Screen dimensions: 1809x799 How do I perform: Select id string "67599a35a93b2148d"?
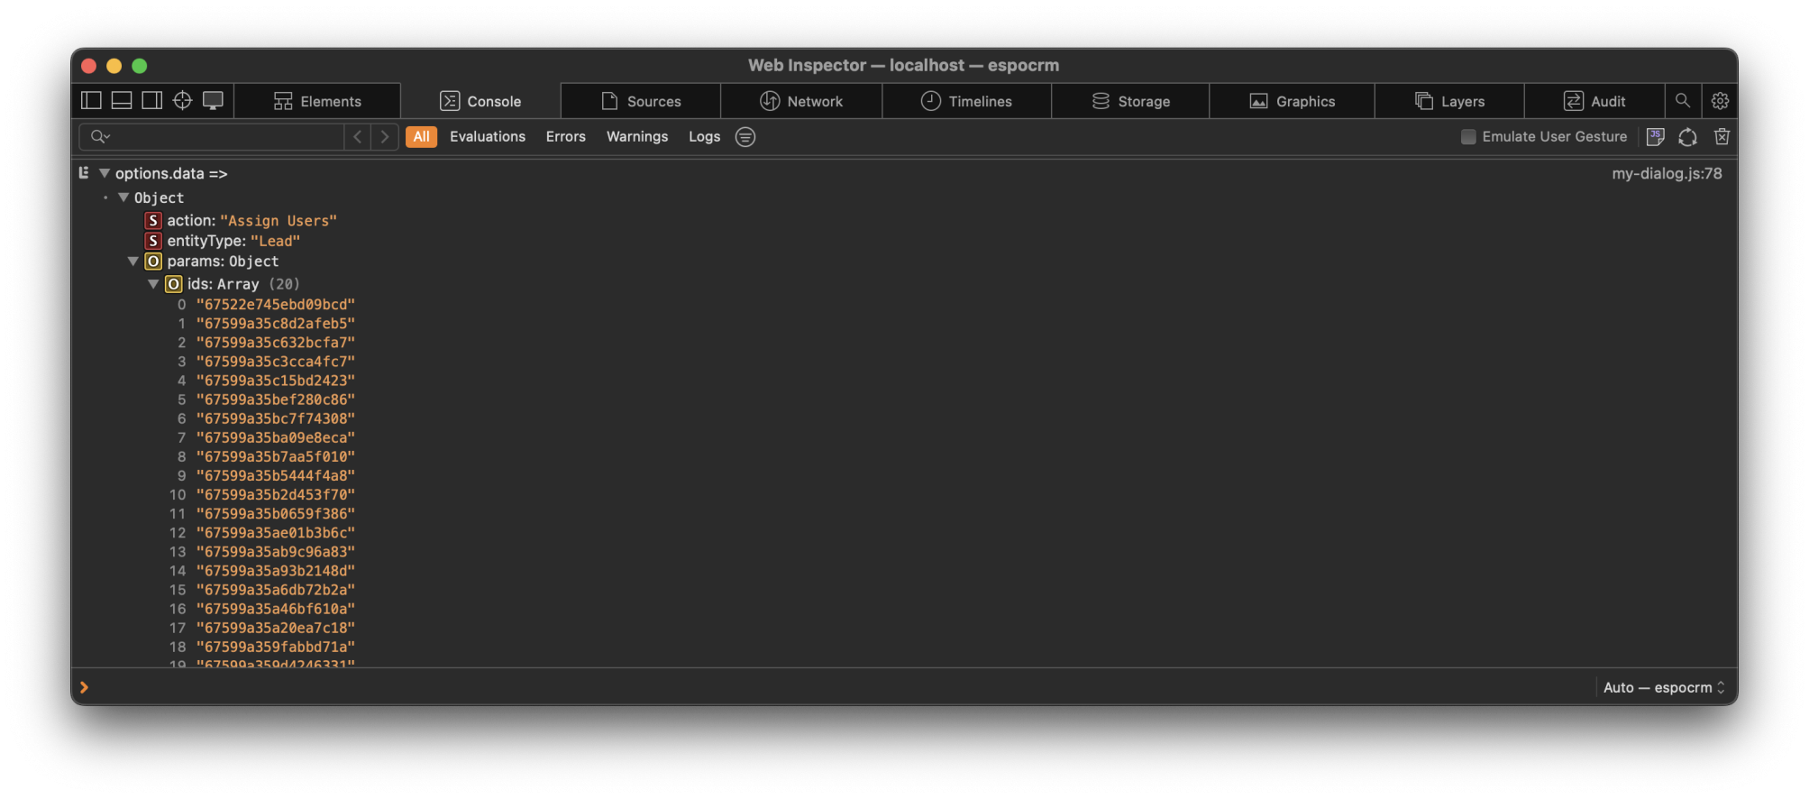(x=276, y=571)
